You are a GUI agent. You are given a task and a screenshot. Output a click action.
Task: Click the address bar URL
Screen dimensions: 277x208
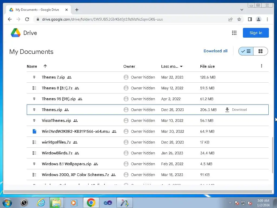tap(103, 19)
